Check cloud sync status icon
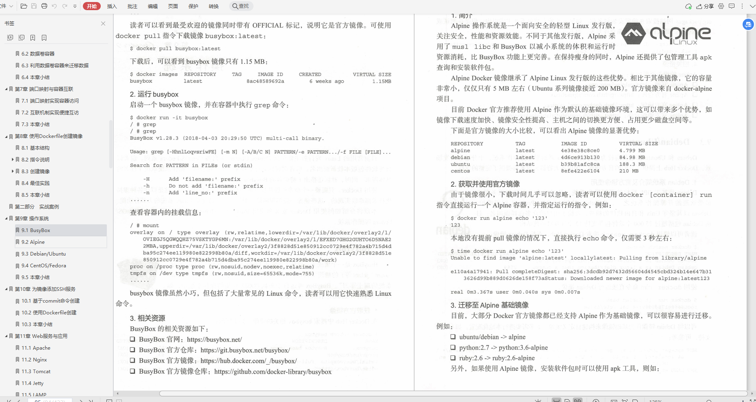Image resolution: width=756 pixels, height=402 pixels. click(x=688, y=6)
